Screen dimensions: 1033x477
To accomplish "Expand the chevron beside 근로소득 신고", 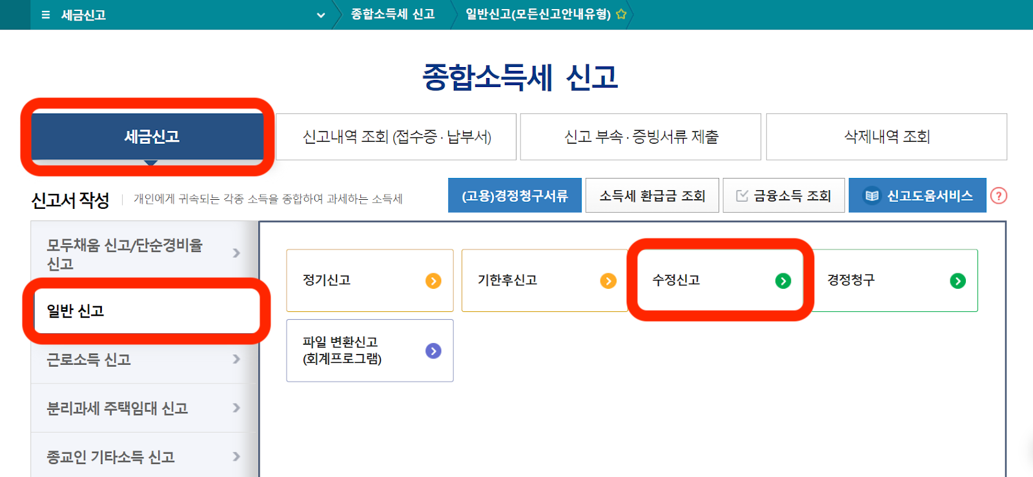I will click(x=236, y=359).
